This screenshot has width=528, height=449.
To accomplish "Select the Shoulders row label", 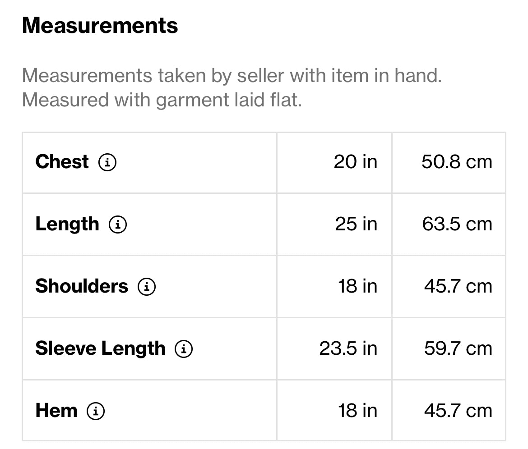I will coord(82,286).
